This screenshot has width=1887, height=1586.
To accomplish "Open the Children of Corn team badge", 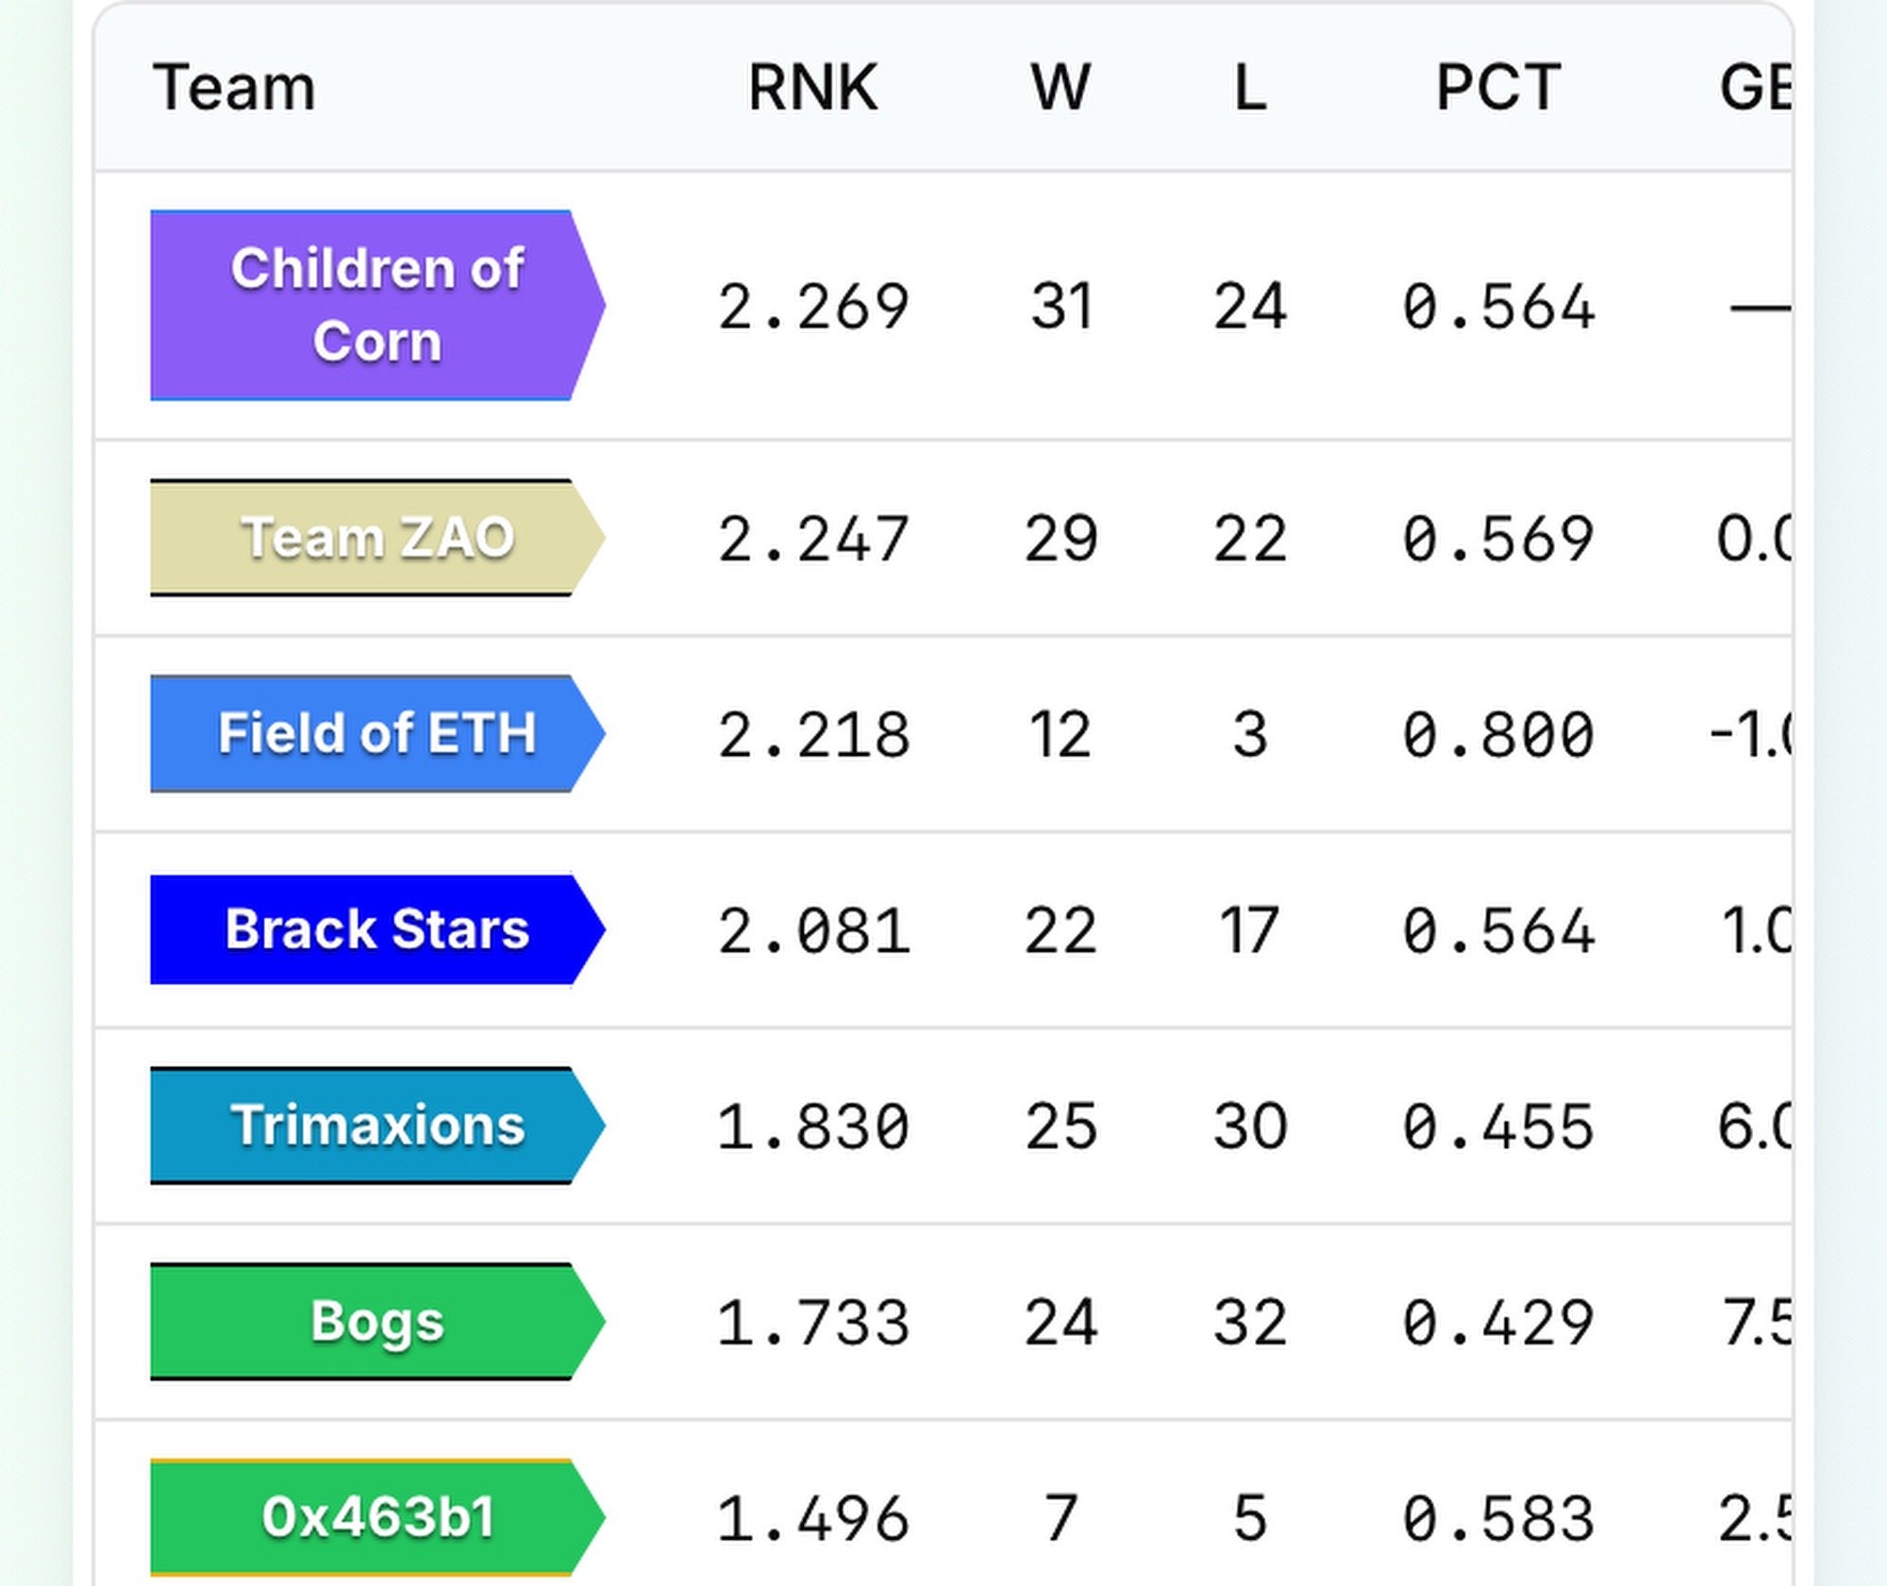I will [376, 305].
